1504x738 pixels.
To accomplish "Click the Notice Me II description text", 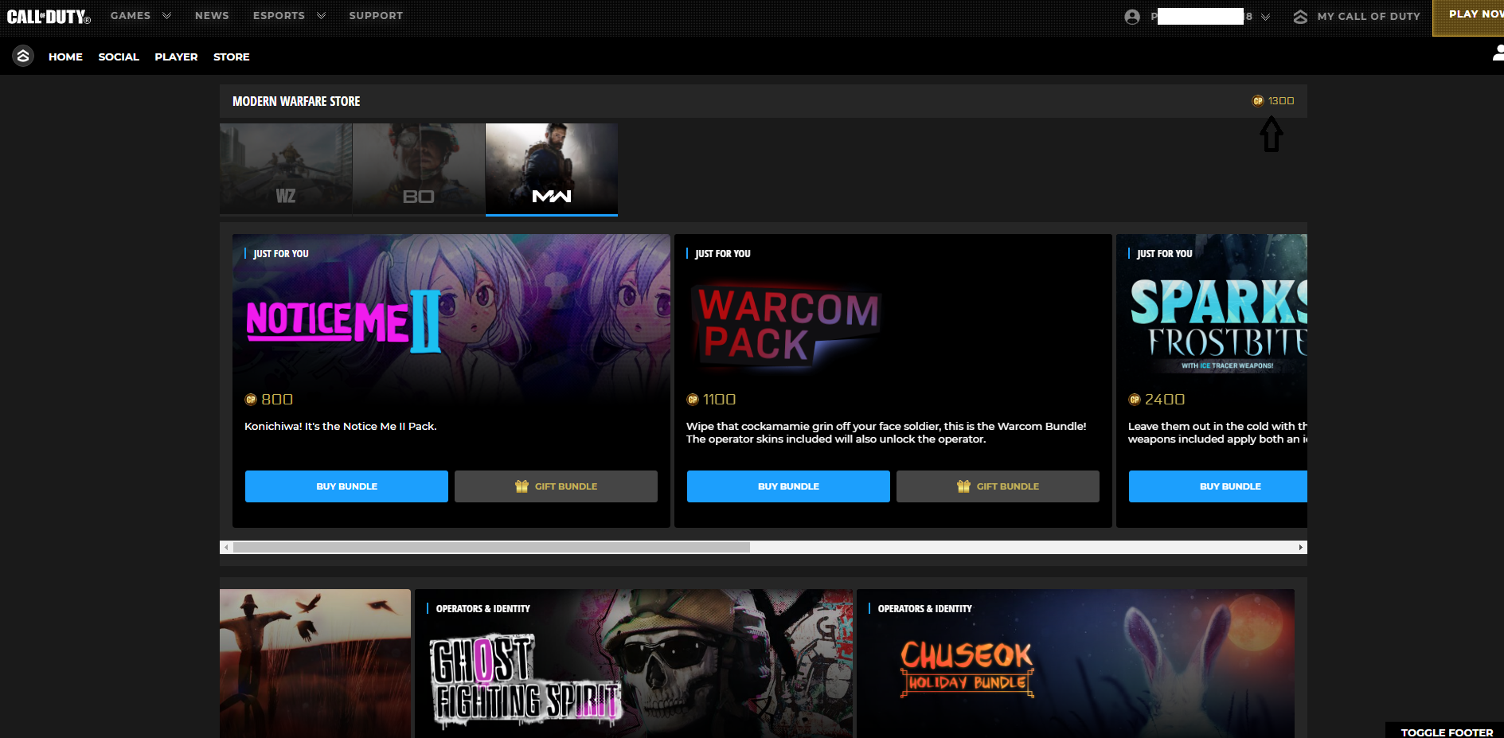I will (341, 427).
